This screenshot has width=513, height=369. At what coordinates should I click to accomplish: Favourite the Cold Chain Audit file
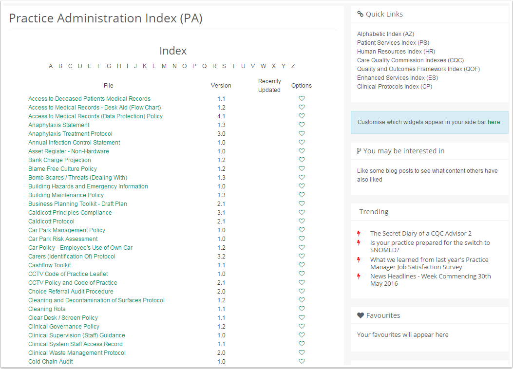coord(302,362)
